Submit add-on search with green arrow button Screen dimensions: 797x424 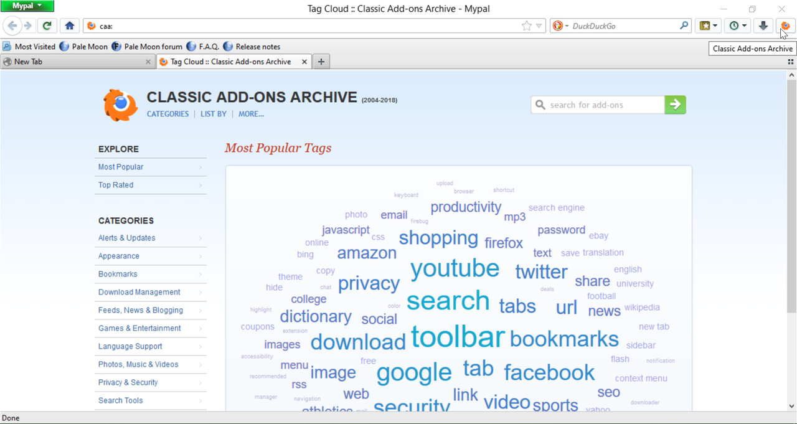675,105
